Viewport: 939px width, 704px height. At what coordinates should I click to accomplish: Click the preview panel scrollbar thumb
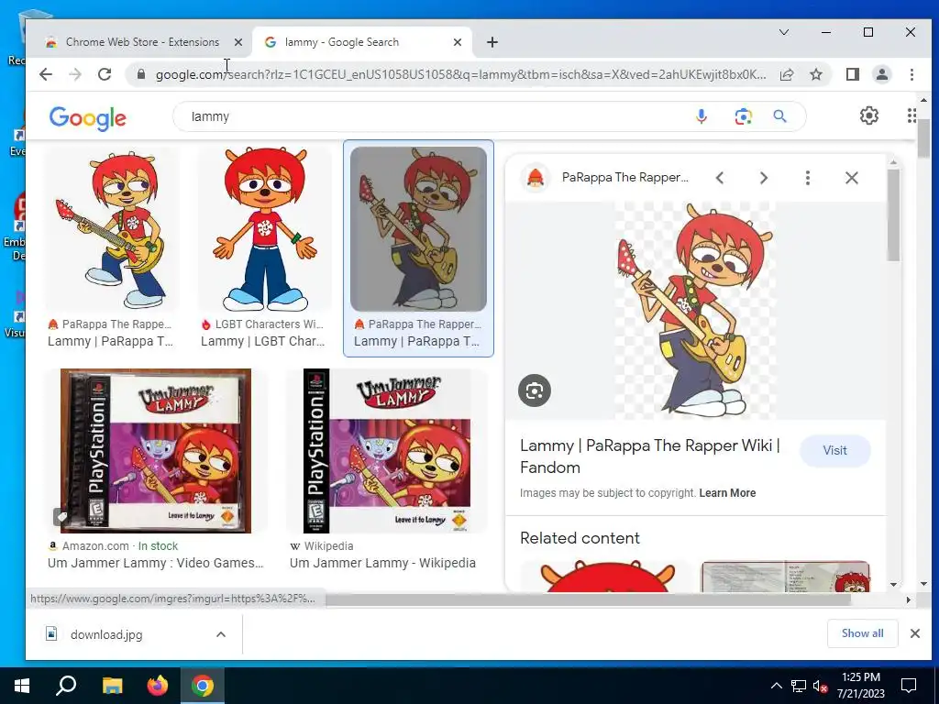pyautogui.click(x=893, y=215)
